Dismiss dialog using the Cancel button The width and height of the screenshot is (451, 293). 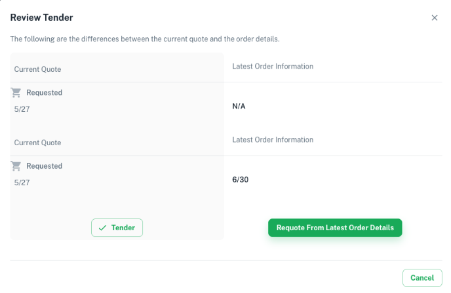coord(422,278)
